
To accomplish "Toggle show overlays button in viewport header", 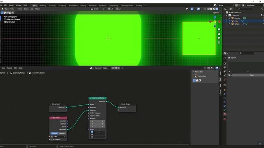I will tap(198, 9).
